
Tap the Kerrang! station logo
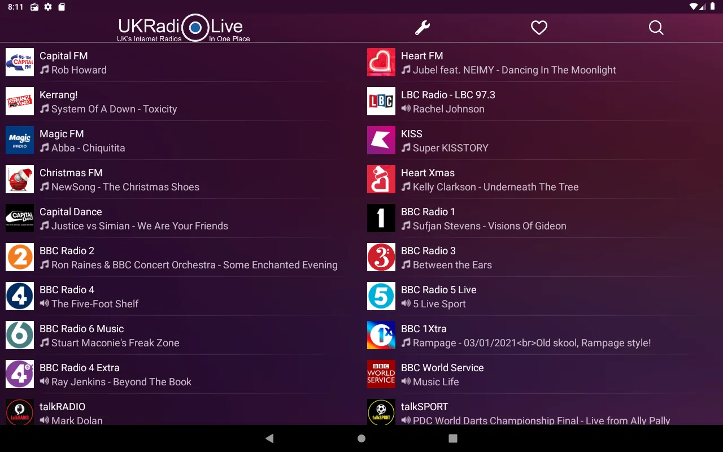(20, 101)
